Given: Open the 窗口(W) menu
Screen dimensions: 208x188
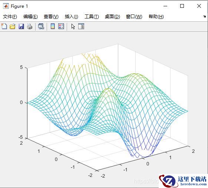Looking at the screenshot, I should pos(134,17).
